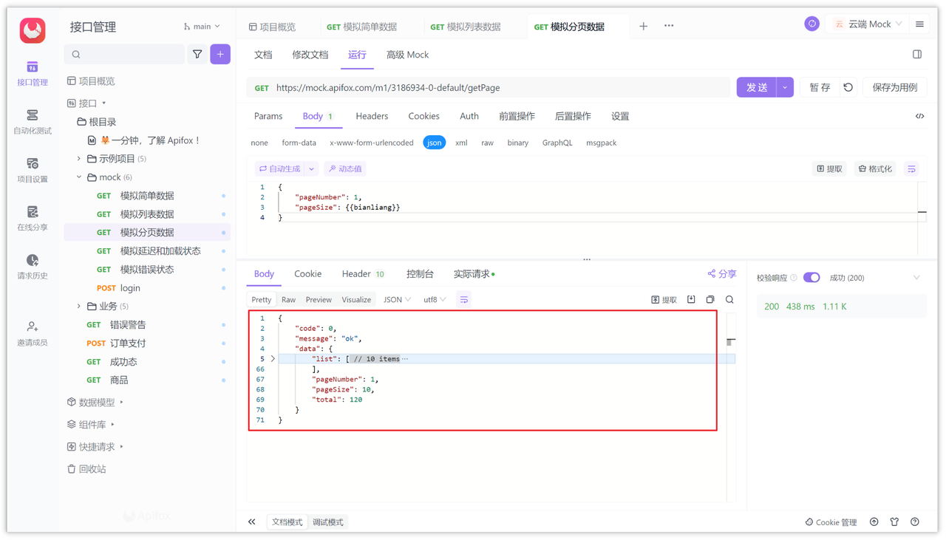The image size is (946, 540).
Task: Select the xml body type option
Action: (461, 142)
